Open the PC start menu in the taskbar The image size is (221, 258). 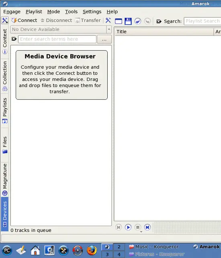7,251
